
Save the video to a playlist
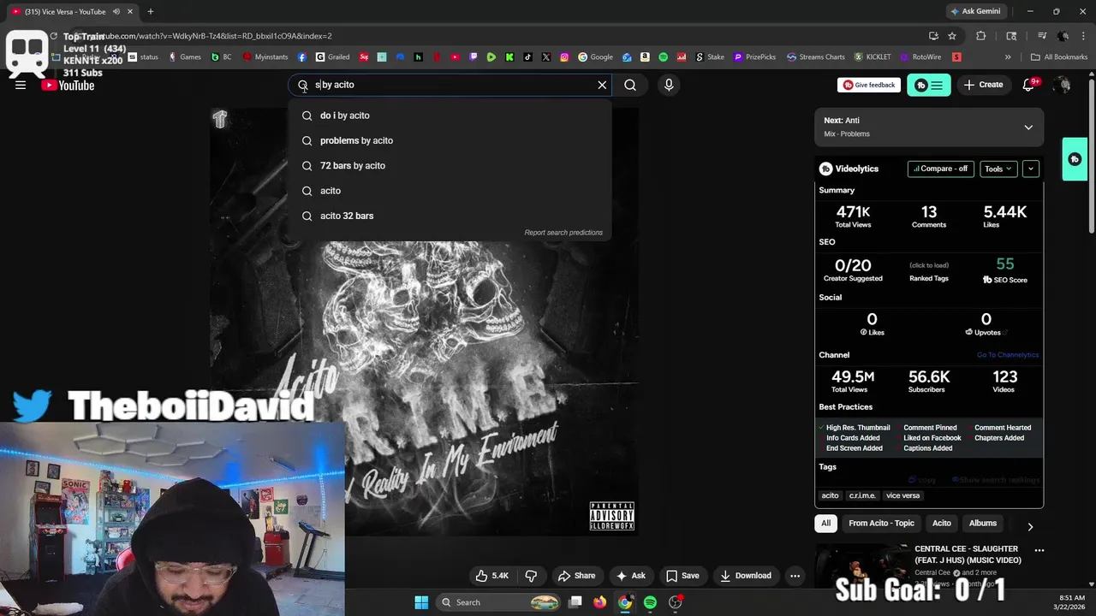click(x=682, y=576)
